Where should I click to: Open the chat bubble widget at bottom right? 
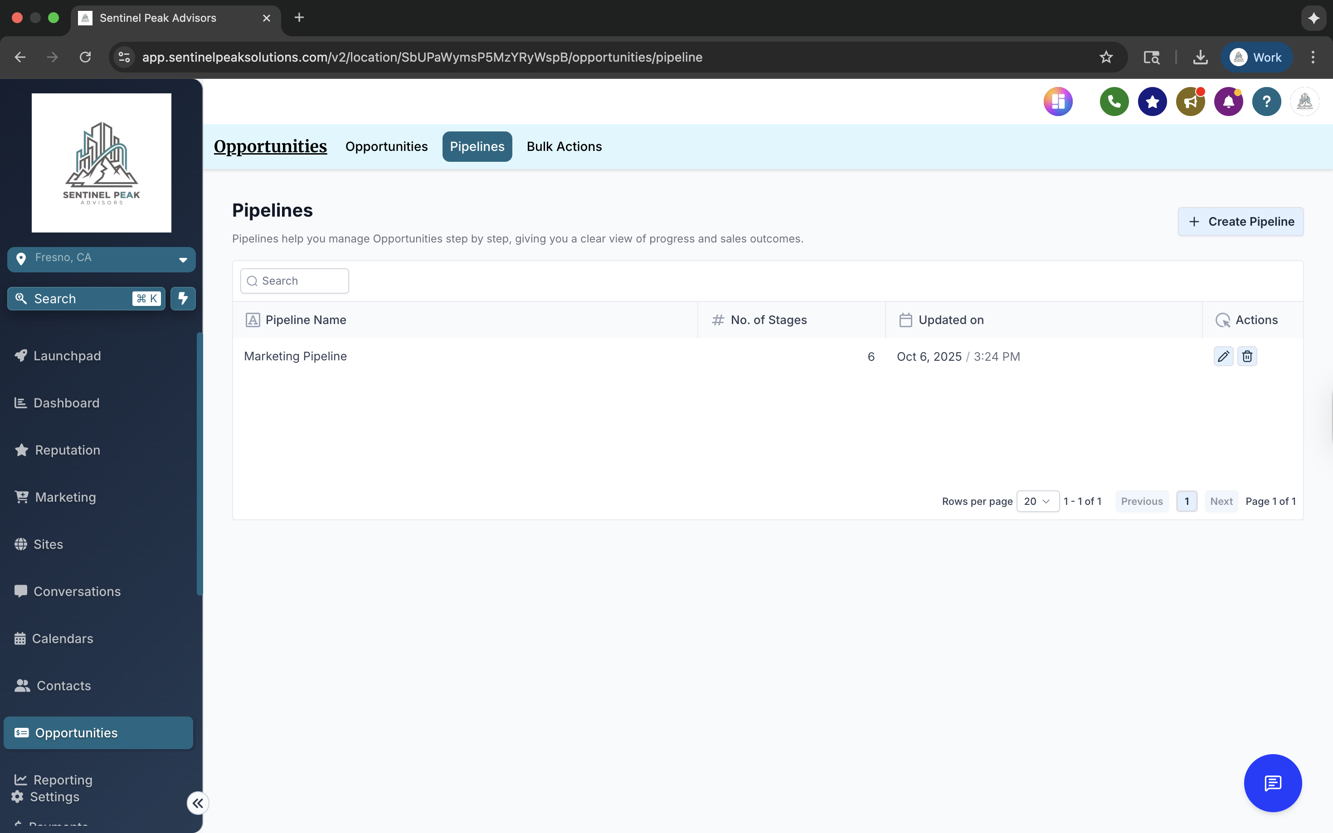click(1272, 783)
